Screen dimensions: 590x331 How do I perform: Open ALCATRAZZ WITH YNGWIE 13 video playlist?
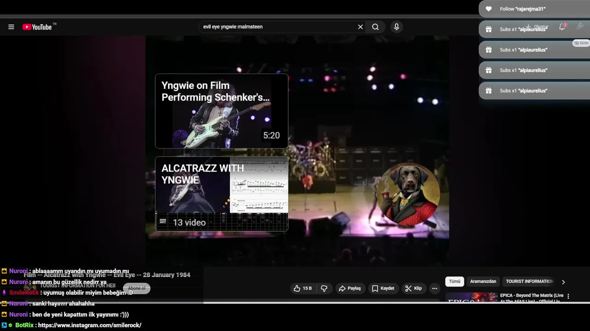[x=222, y=194]
